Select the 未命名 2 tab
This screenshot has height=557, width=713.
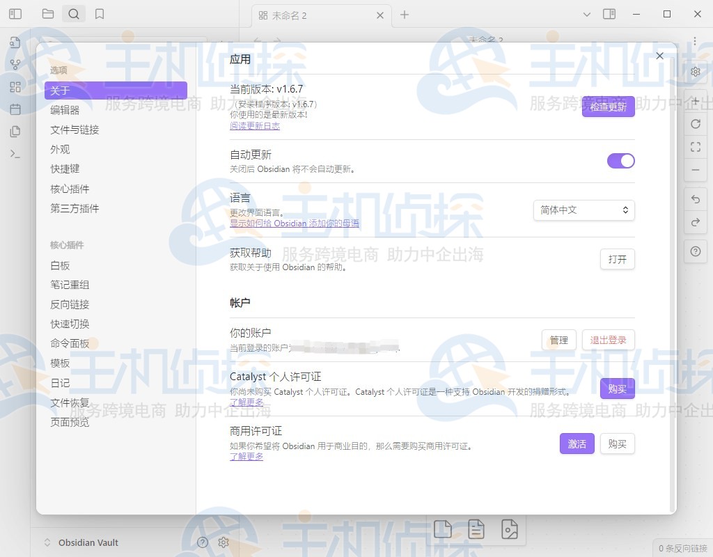tap(320, 13)
